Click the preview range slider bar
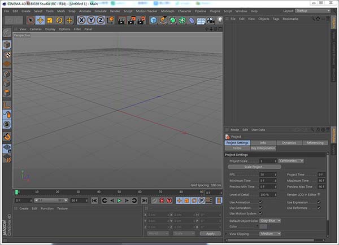The image size is (339, 245). point(51,200)
